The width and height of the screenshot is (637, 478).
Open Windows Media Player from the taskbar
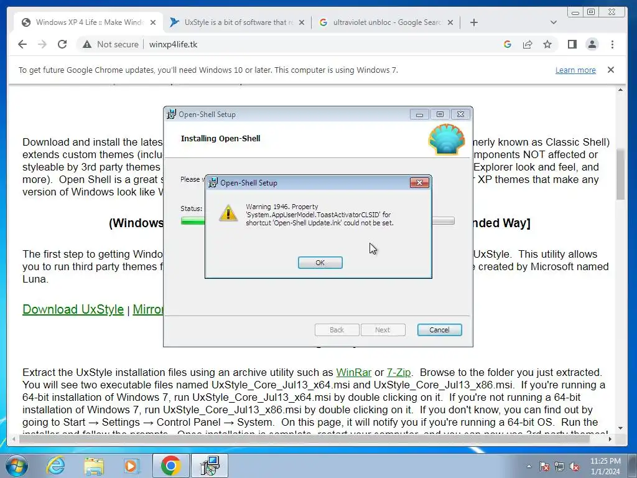click(x=131, y=466)
